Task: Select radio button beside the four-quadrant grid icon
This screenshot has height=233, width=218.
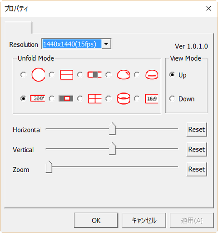Action: click(80, 98)
